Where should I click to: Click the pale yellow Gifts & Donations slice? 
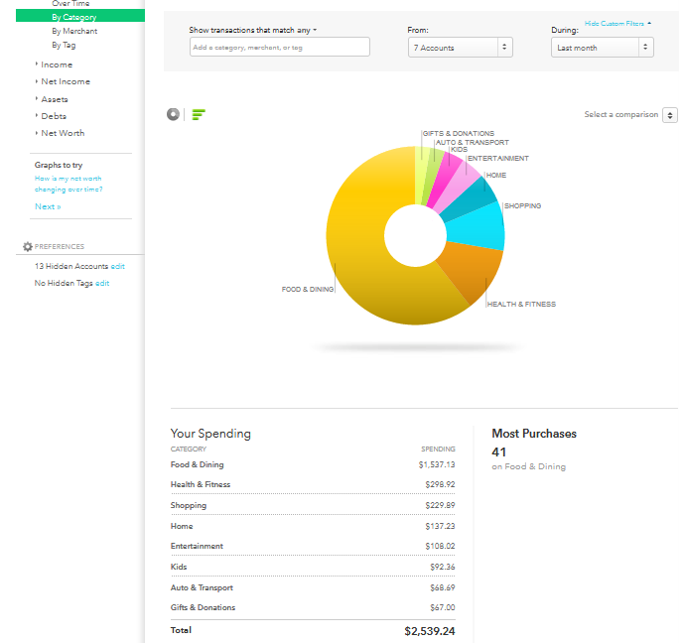point(421,174)
